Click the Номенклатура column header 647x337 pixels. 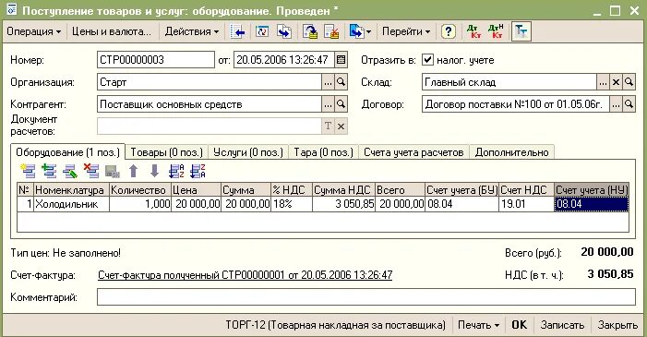click(x=71, y=190)
